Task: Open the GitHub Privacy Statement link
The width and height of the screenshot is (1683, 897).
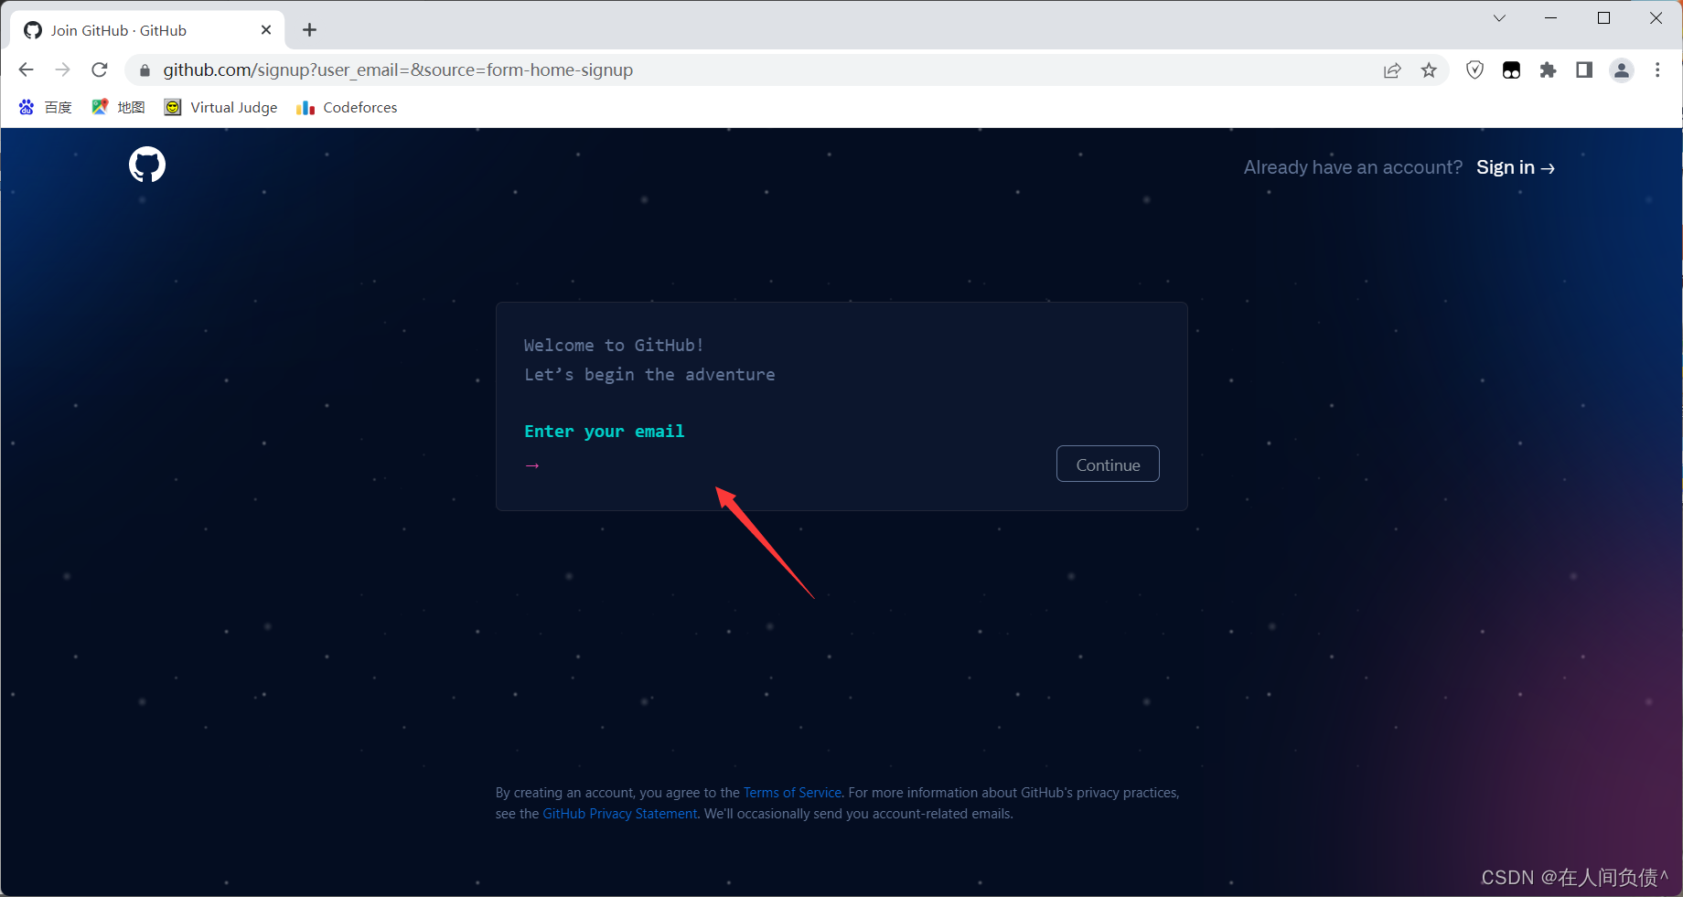Action: (620, 814)
